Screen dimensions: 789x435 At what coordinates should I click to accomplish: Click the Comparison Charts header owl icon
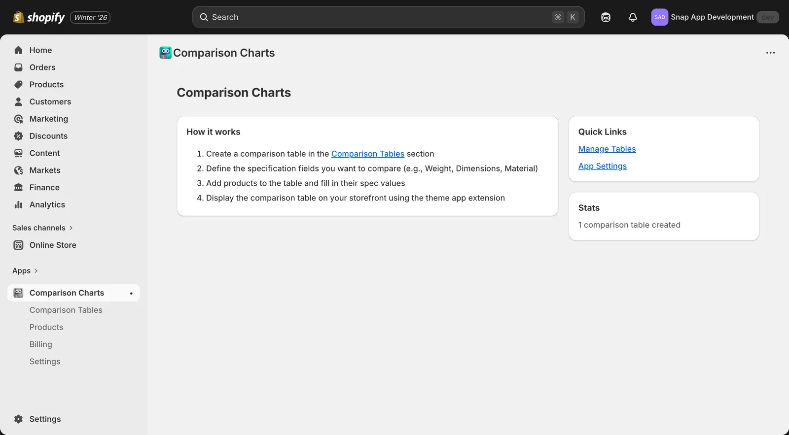(165, 53)
